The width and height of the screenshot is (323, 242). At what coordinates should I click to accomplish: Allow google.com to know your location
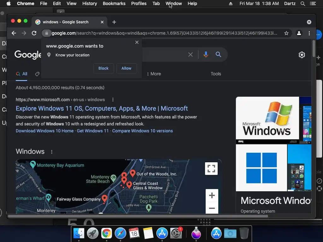tap(126, 68)
